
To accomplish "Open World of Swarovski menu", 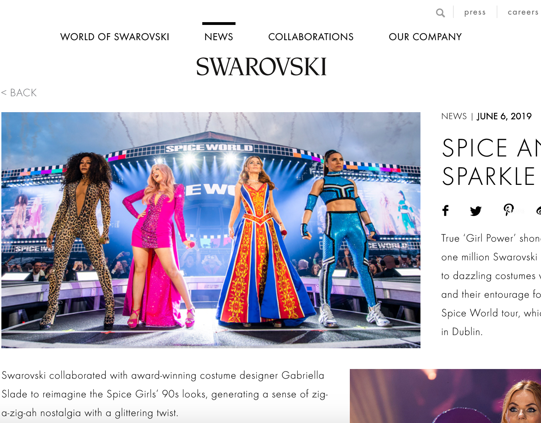I will click(115, 37).
